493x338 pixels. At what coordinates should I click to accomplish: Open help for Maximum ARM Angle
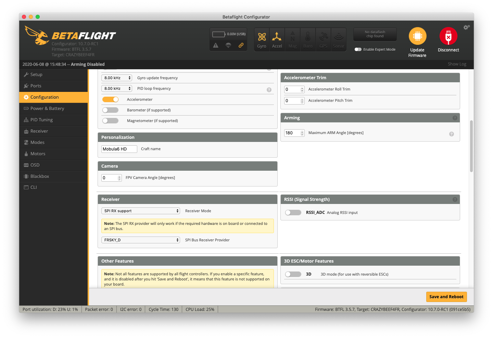point(452,134)
